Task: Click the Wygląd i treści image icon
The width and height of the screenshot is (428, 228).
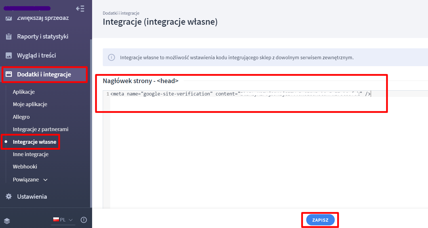Action: click(9, 55)
